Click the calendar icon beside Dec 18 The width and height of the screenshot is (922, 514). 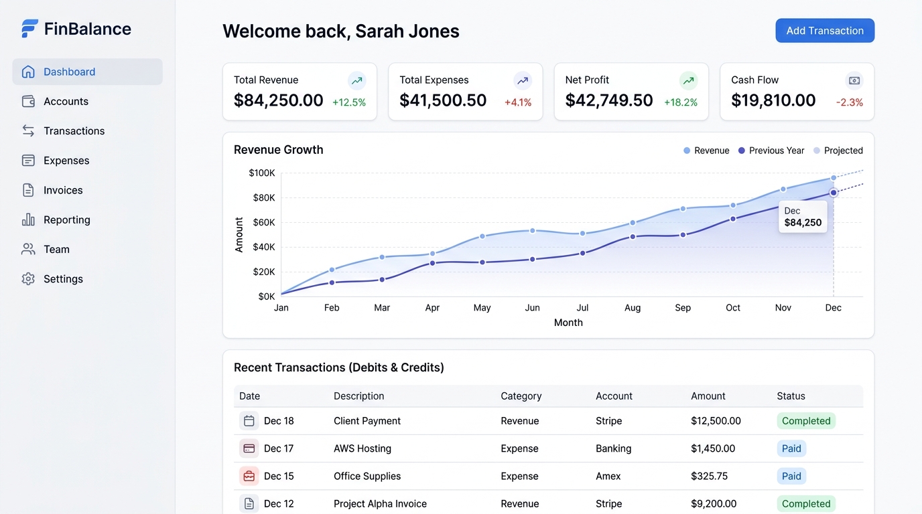(249, 421)
